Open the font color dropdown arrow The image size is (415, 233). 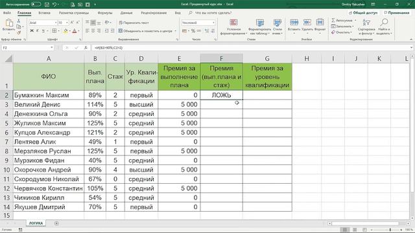click(x=78, y=31)
